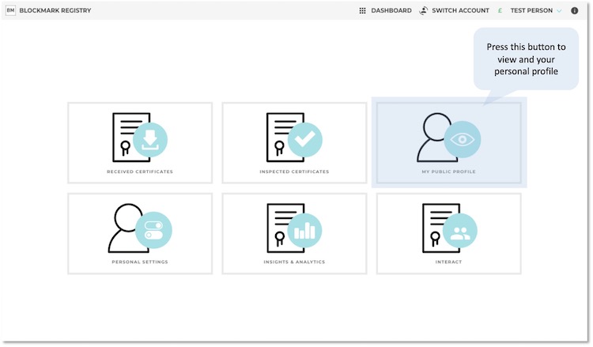The height and width of the screenshot is (347, 593).
Task: Click the eye icon on public profile
Action: pyautogui.click(x=463, y=140)
